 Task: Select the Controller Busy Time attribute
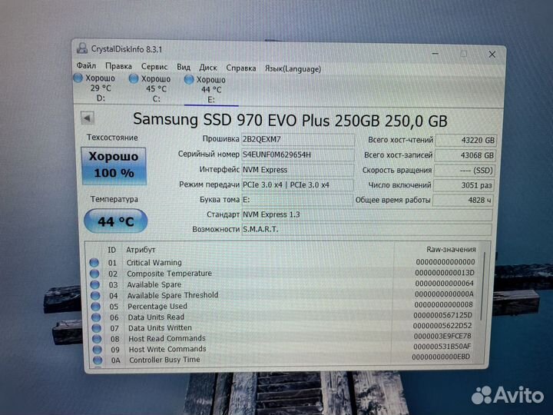coord(164,360)
